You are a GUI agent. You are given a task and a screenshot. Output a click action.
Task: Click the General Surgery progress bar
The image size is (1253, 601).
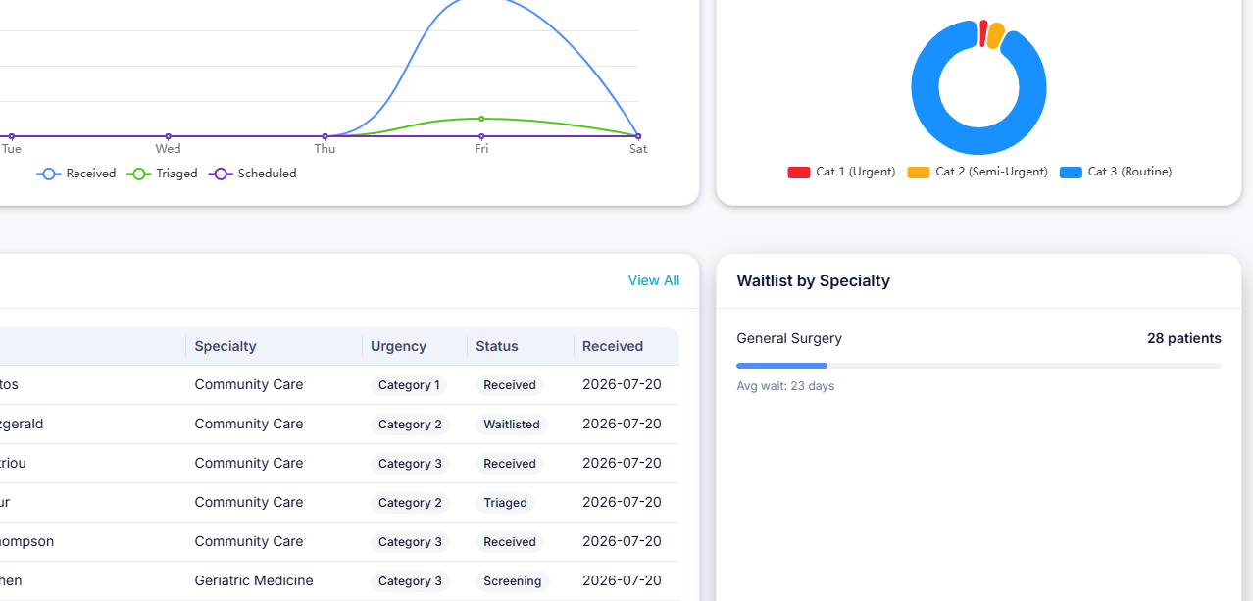pos(978,366)
